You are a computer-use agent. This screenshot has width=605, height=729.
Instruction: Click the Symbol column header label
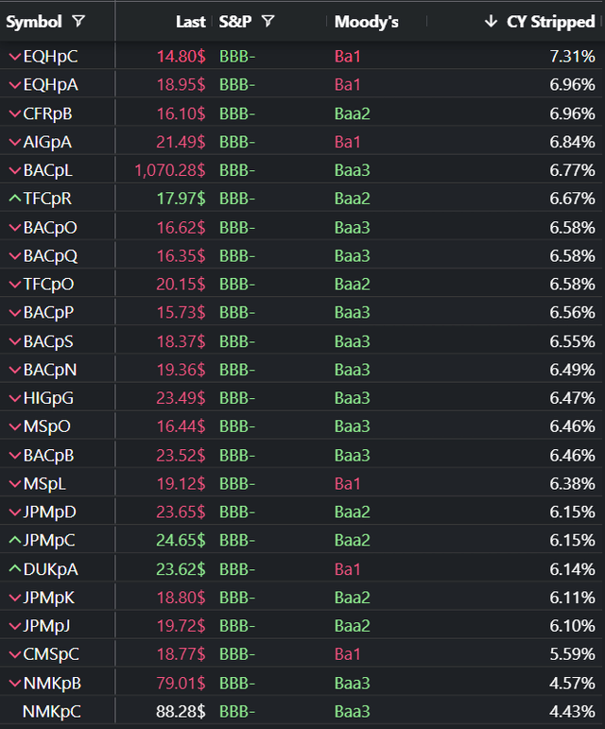34,21
